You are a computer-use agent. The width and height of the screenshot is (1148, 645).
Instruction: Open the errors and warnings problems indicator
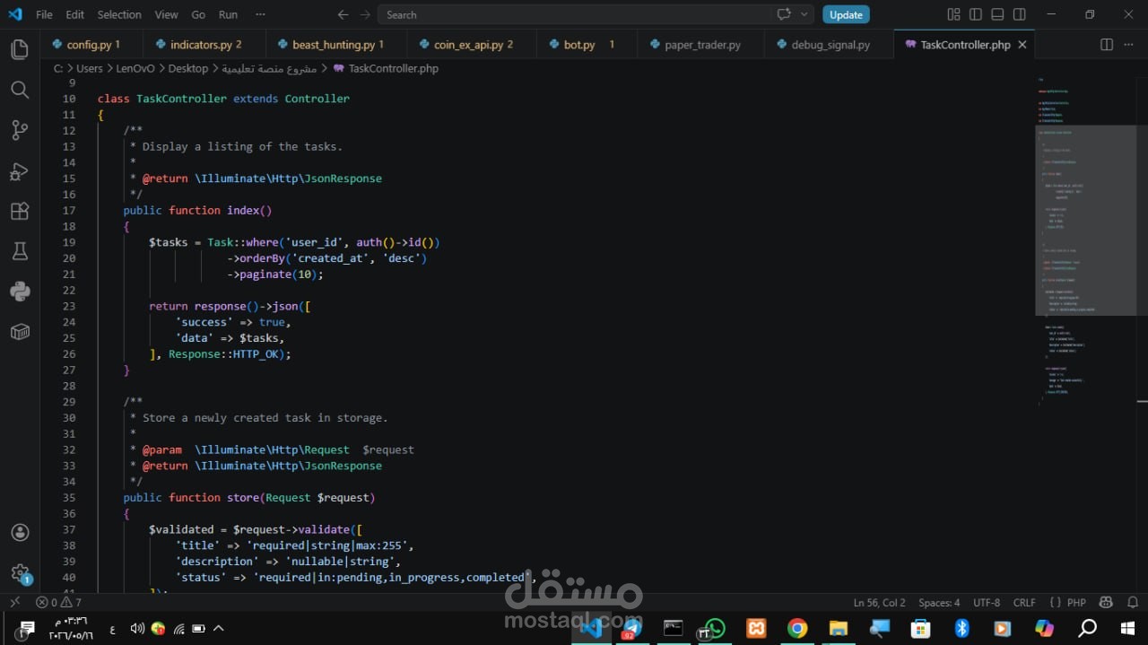click(58, 603)
